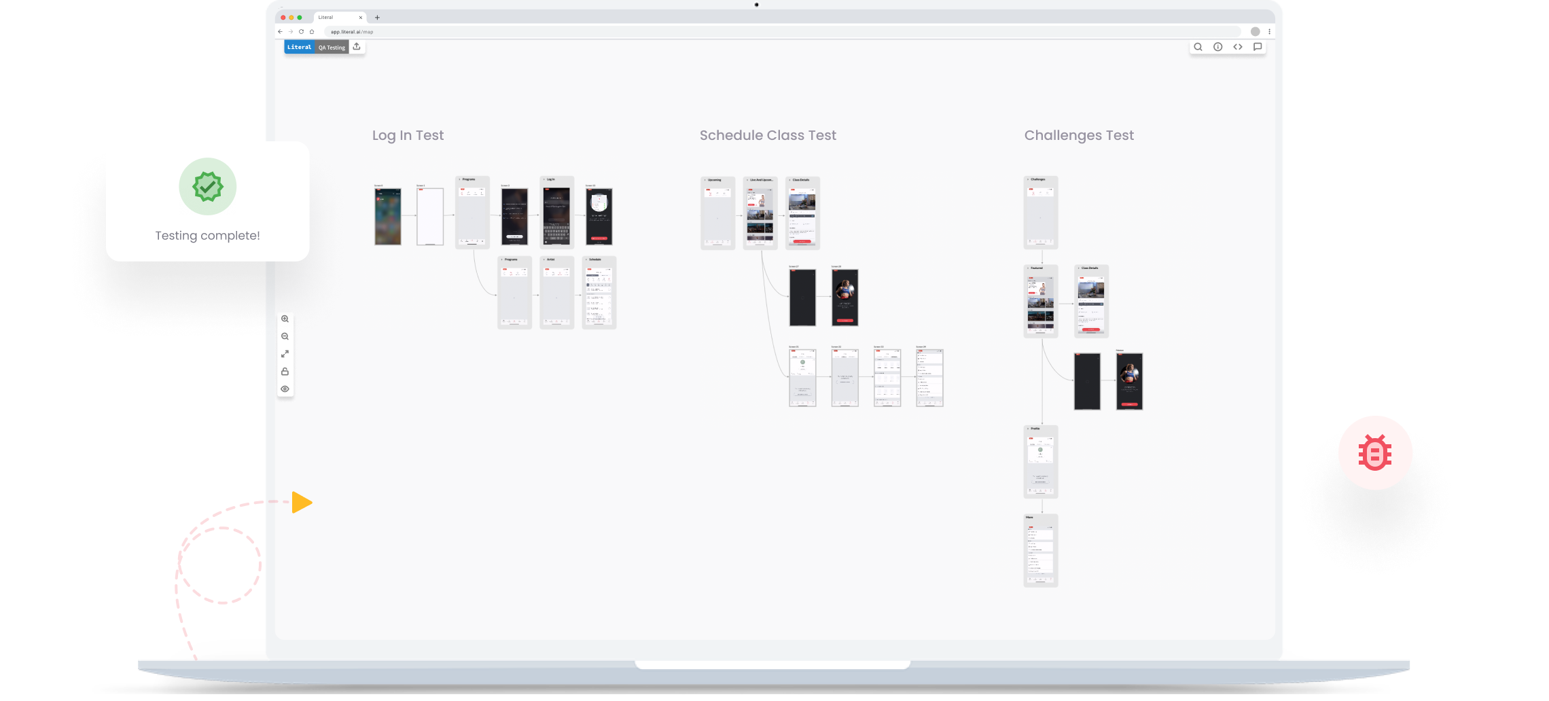Toggle the canvas lock icon
Viewport: 1549px width, 701px height.
click(x=285, y=372)
